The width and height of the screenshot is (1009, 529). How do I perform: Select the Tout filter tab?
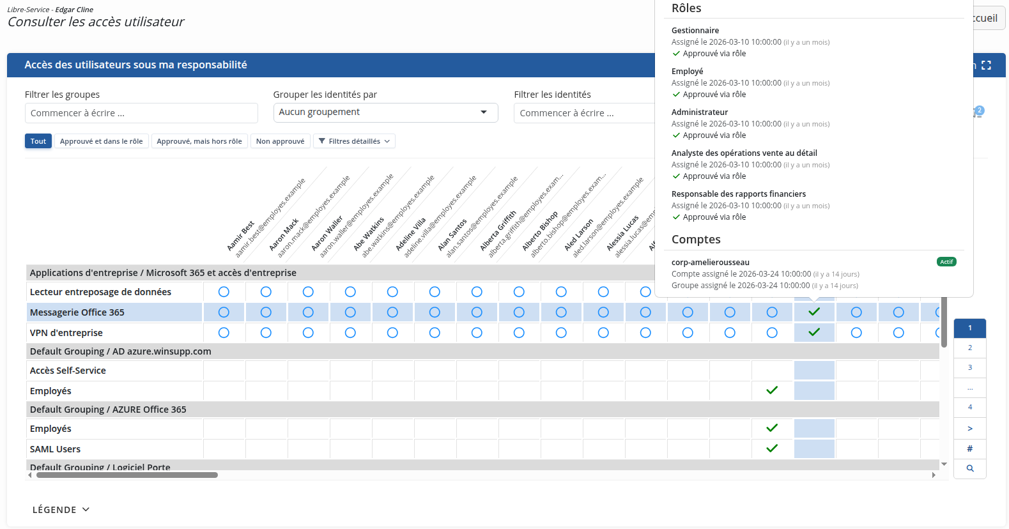(x=38, y=141)
